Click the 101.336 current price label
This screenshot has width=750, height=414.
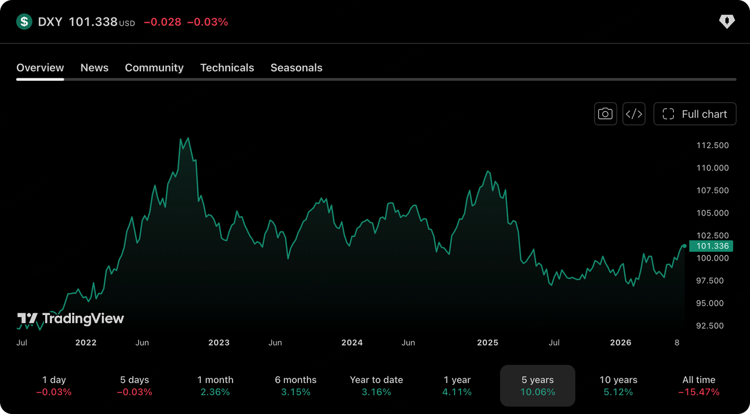711,246
